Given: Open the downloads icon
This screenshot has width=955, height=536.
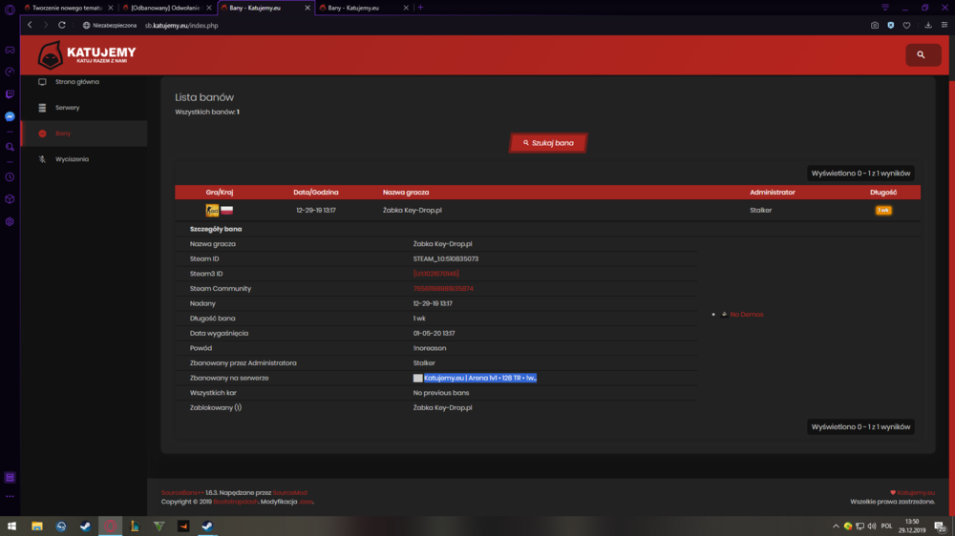Looking at the screenshot, I should pyautogui.click(x=928, y=25).
